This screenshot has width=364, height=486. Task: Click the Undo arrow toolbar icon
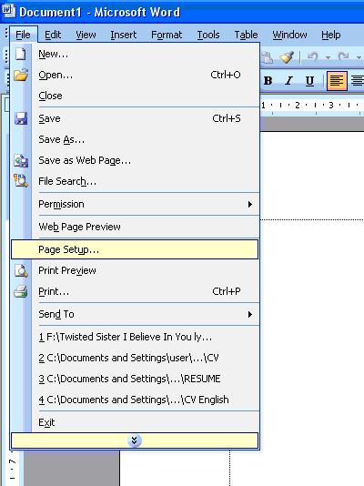coord(312,57)
